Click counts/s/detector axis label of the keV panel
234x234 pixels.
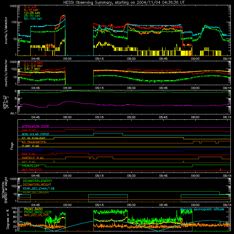pos(6,30)
